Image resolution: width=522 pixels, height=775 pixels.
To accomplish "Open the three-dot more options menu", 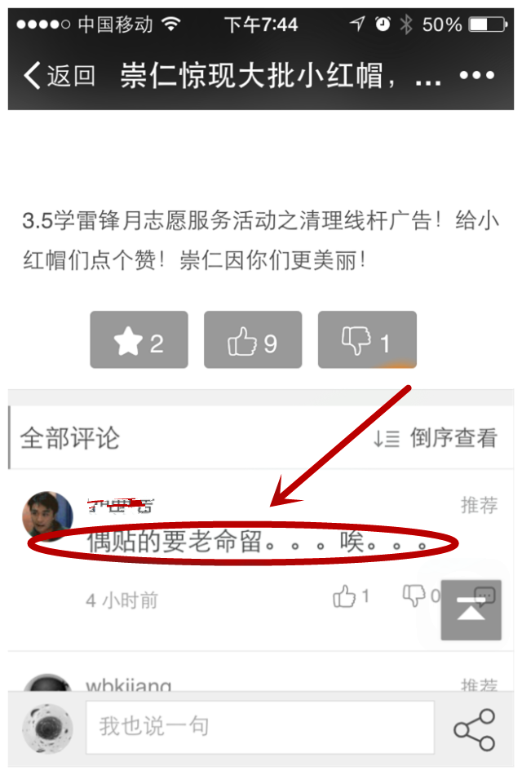I will pos(476,75).
